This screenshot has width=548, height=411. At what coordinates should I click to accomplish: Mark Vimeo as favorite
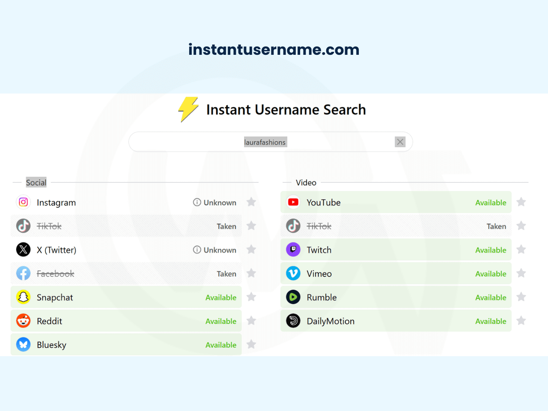pos(521,273)
